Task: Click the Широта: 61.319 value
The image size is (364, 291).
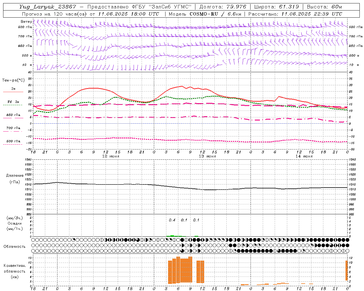Action: point(276,7)
